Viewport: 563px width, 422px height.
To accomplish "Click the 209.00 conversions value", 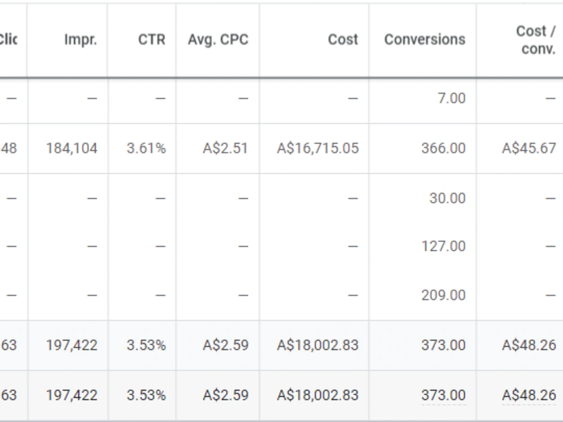I will tap(444, 295).
